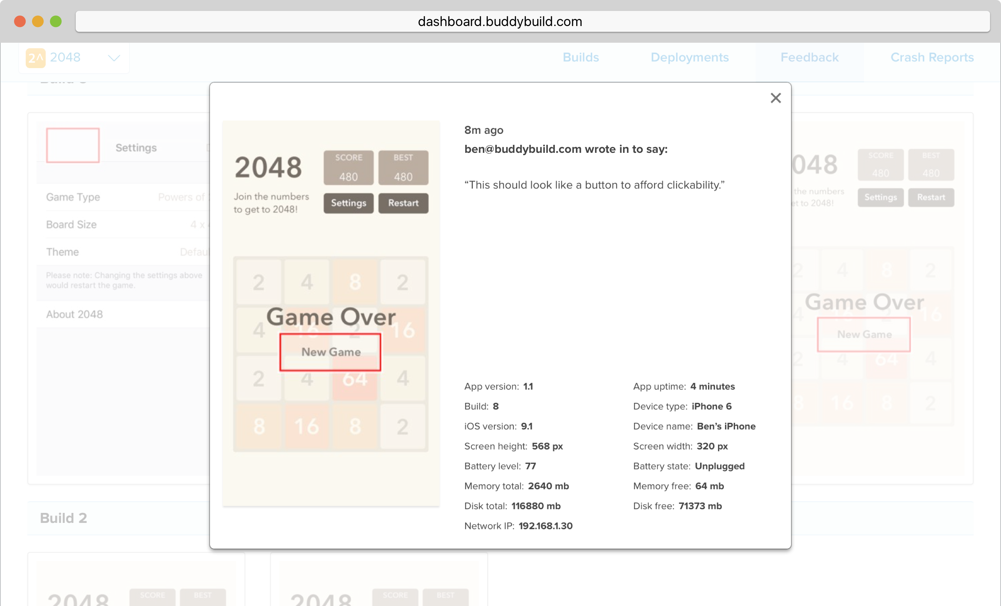Click Settings in background right card
The width and height of the screenshot is (1001, 606).
coord(880,198)
